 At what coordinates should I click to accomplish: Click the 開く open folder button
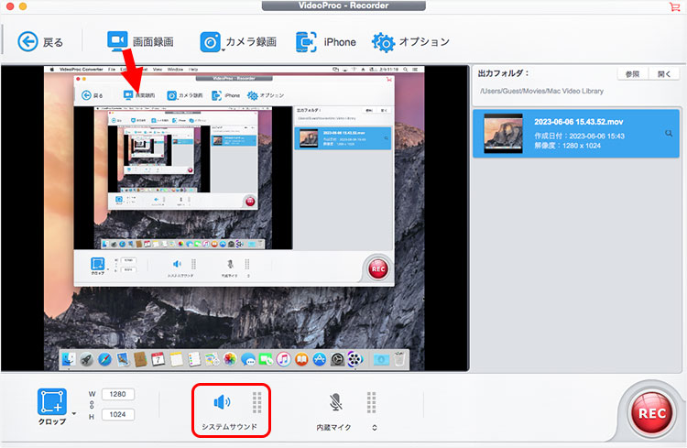(663, 74)
